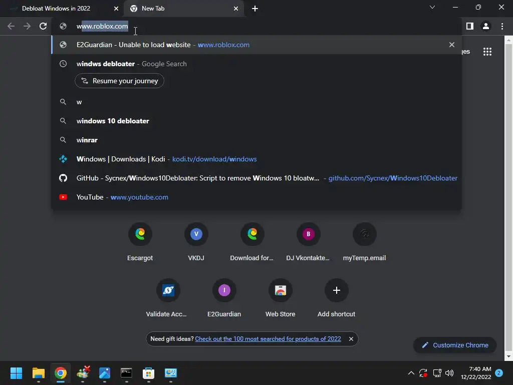The height and width of the screenshot is (385, 513).
Task: Click the Resume your journey chip
Action: click(119, 81)
